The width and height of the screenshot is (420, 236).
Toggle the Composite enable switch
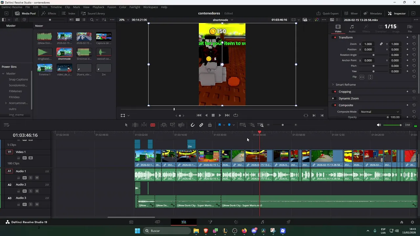(x=335, y=105)
